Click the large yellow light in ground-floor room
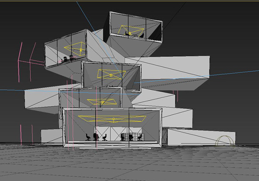The width and height of the screenshot is (259, 181). 112,118
